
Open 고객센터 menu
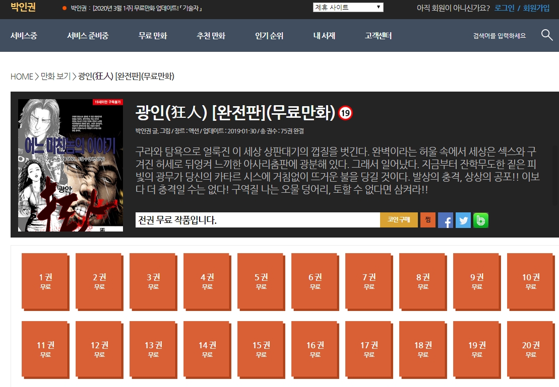pos(378,36)
